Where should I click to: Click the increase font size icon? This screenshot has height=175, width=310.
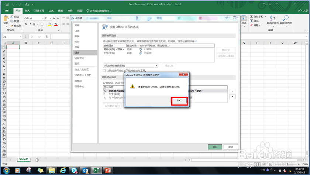pyautogui.click(x=54, y=18)
